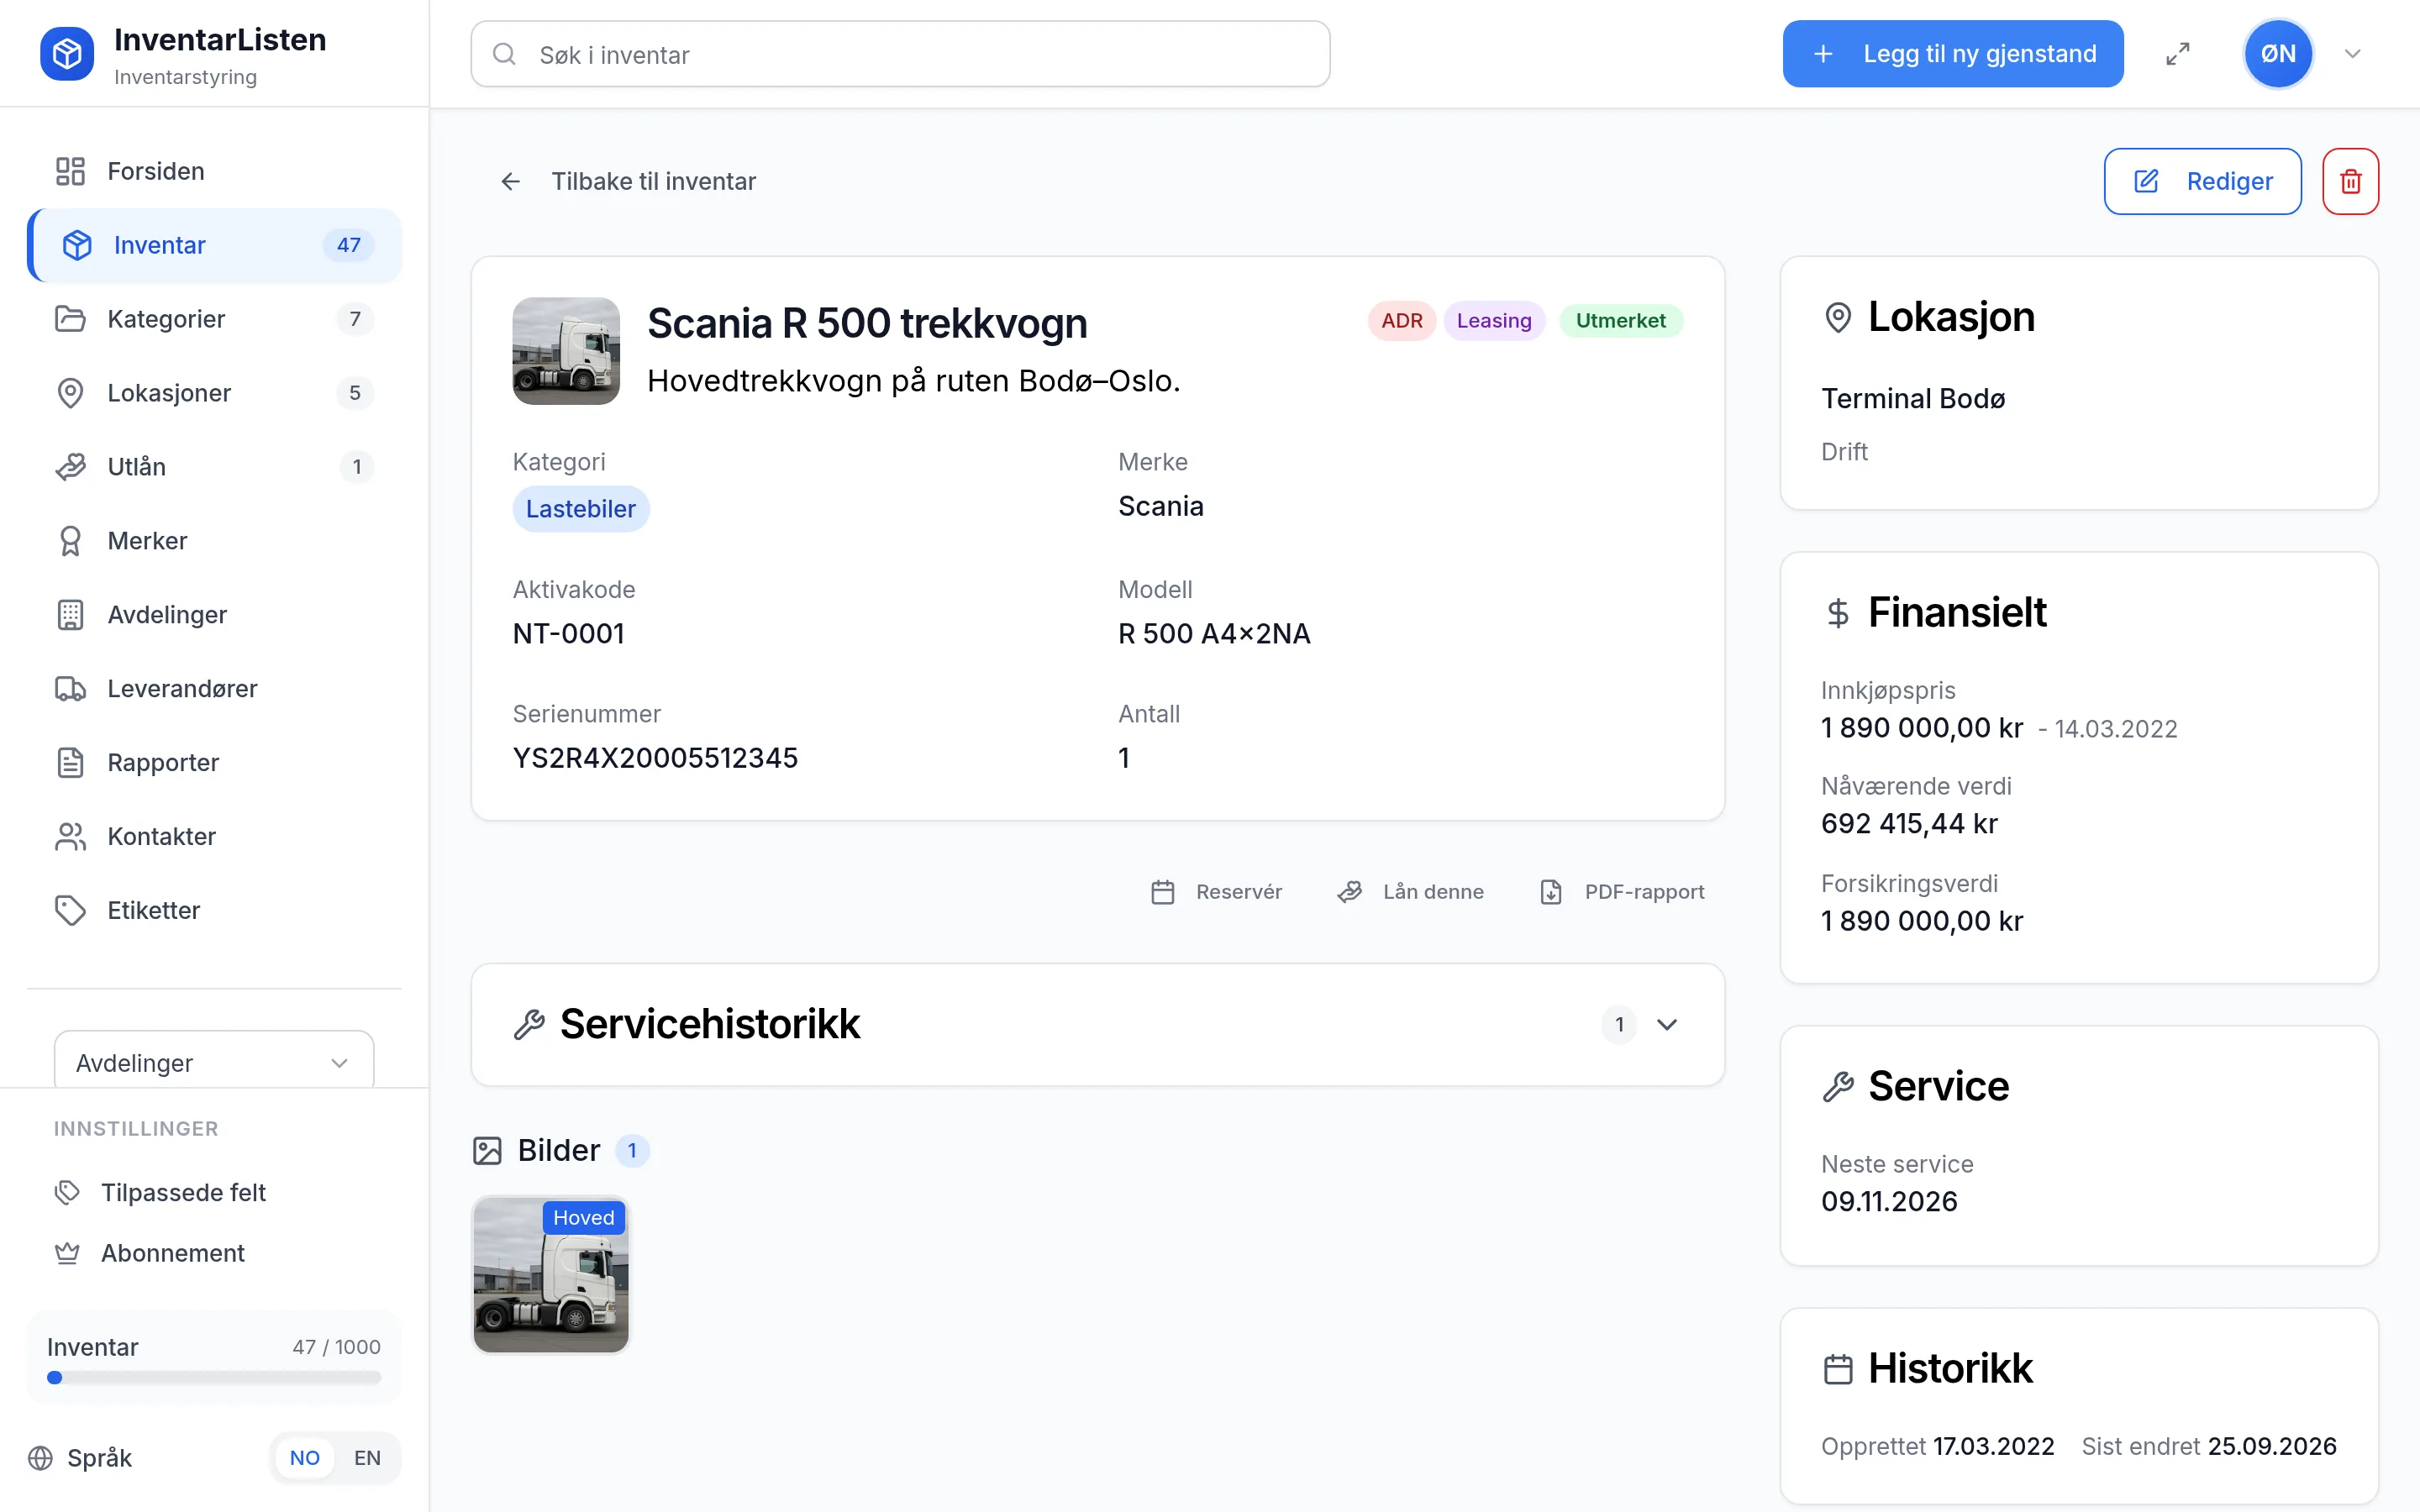Toggle fullscreen expand icon

(x=2178, y=54)
